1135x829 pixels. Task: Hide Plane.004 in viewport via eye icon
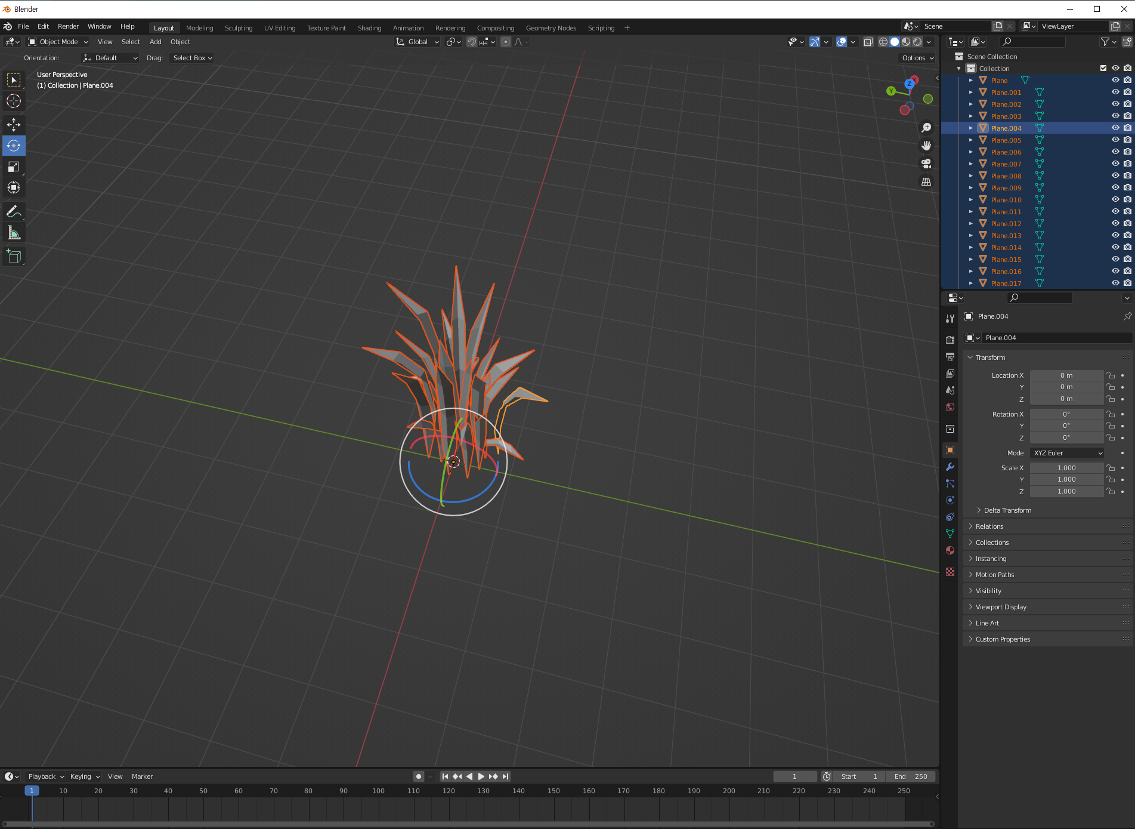click(1115, 128)
